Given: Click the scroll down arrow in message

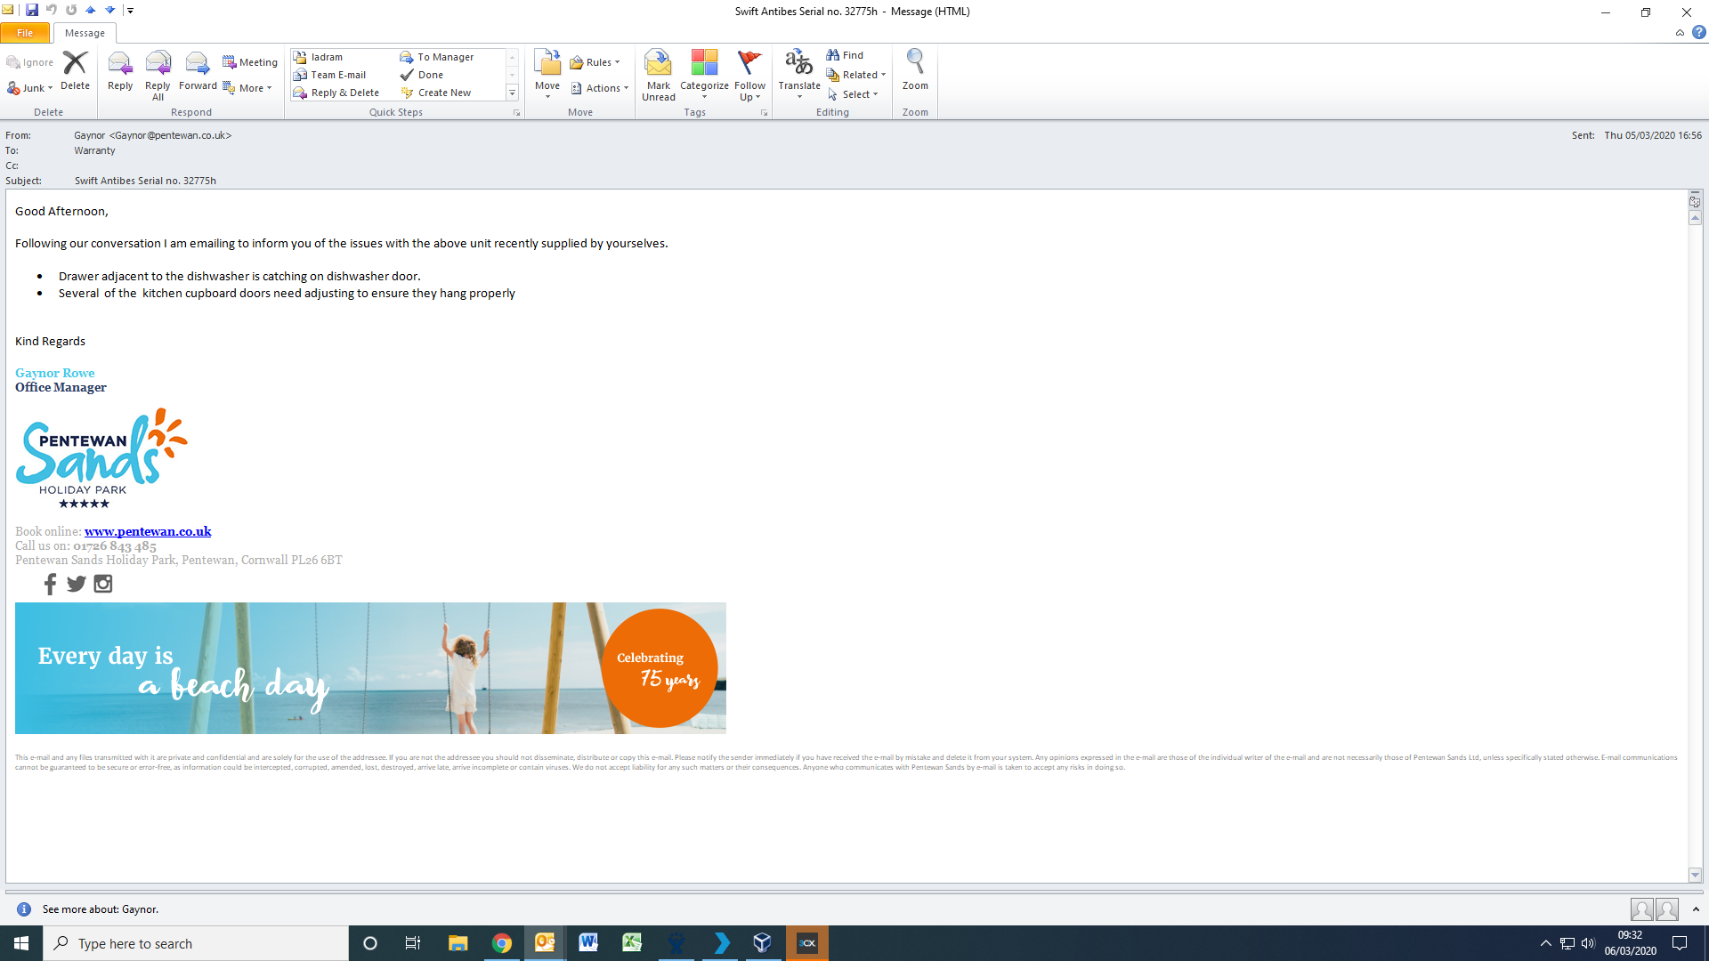Looking at the screenshot, I should tap(1695, 875).
